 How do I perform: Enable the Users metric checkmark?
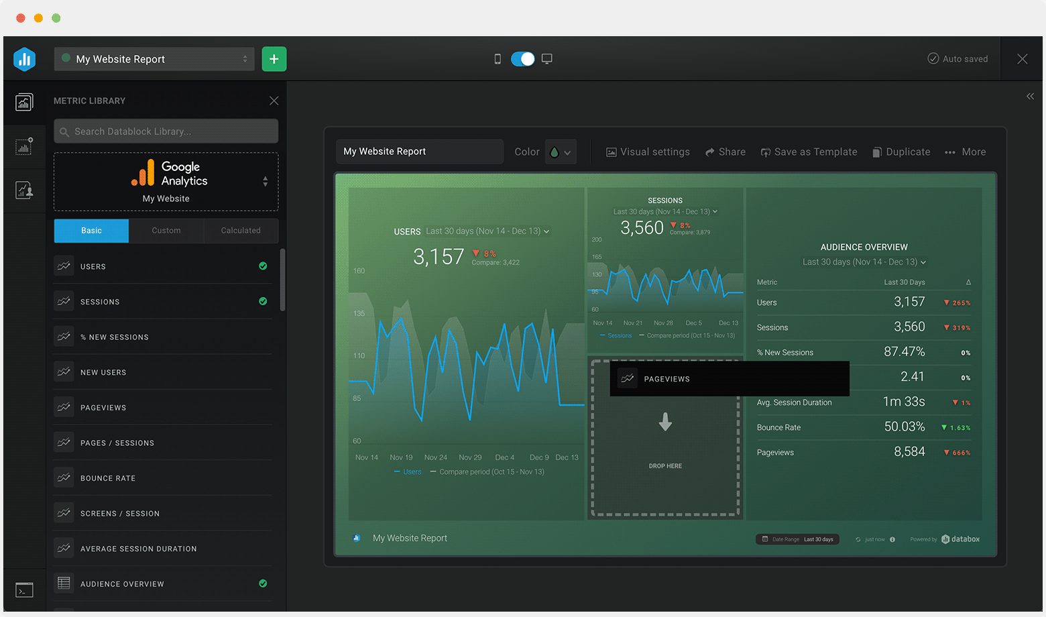pos(263,266)
